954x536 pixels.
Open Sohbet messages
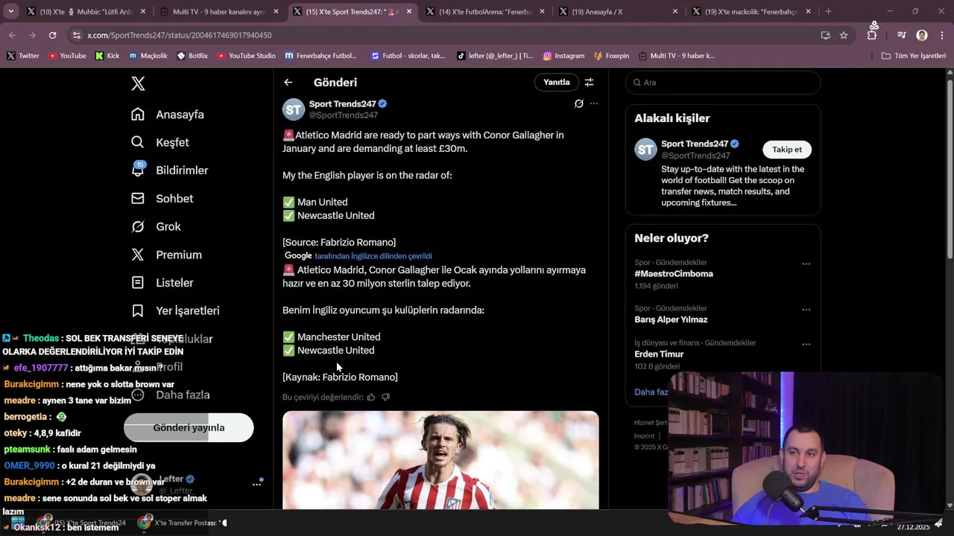pos(162,199)
